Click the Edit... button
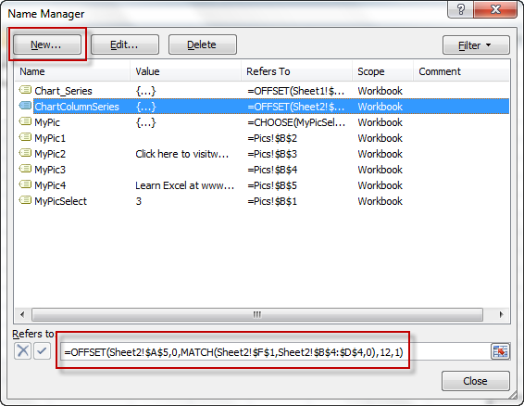 click(x=125, y=44)
